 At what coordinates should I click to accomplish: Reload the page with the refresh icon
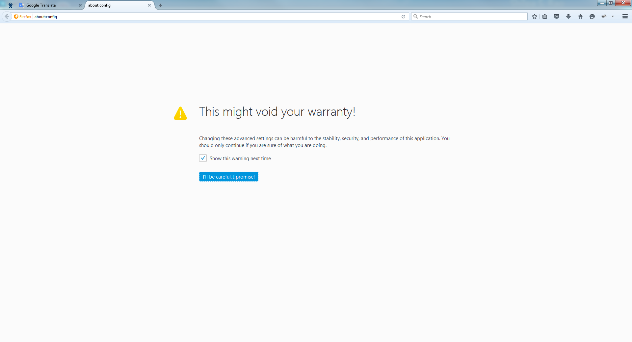pos(403,16)
